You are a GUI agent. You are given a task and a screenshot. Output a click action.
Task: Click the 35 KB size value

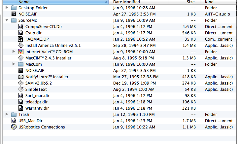pyautogui.click(x=190, y=39)
